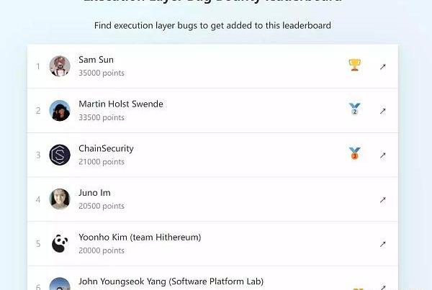Open John Youngseok Yang's external link arrow

383,287
